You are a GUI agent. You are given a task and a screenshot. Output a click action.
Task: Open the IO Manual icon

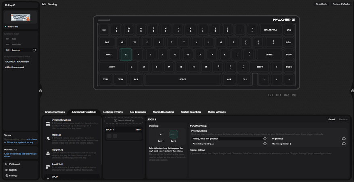(6, 164)
